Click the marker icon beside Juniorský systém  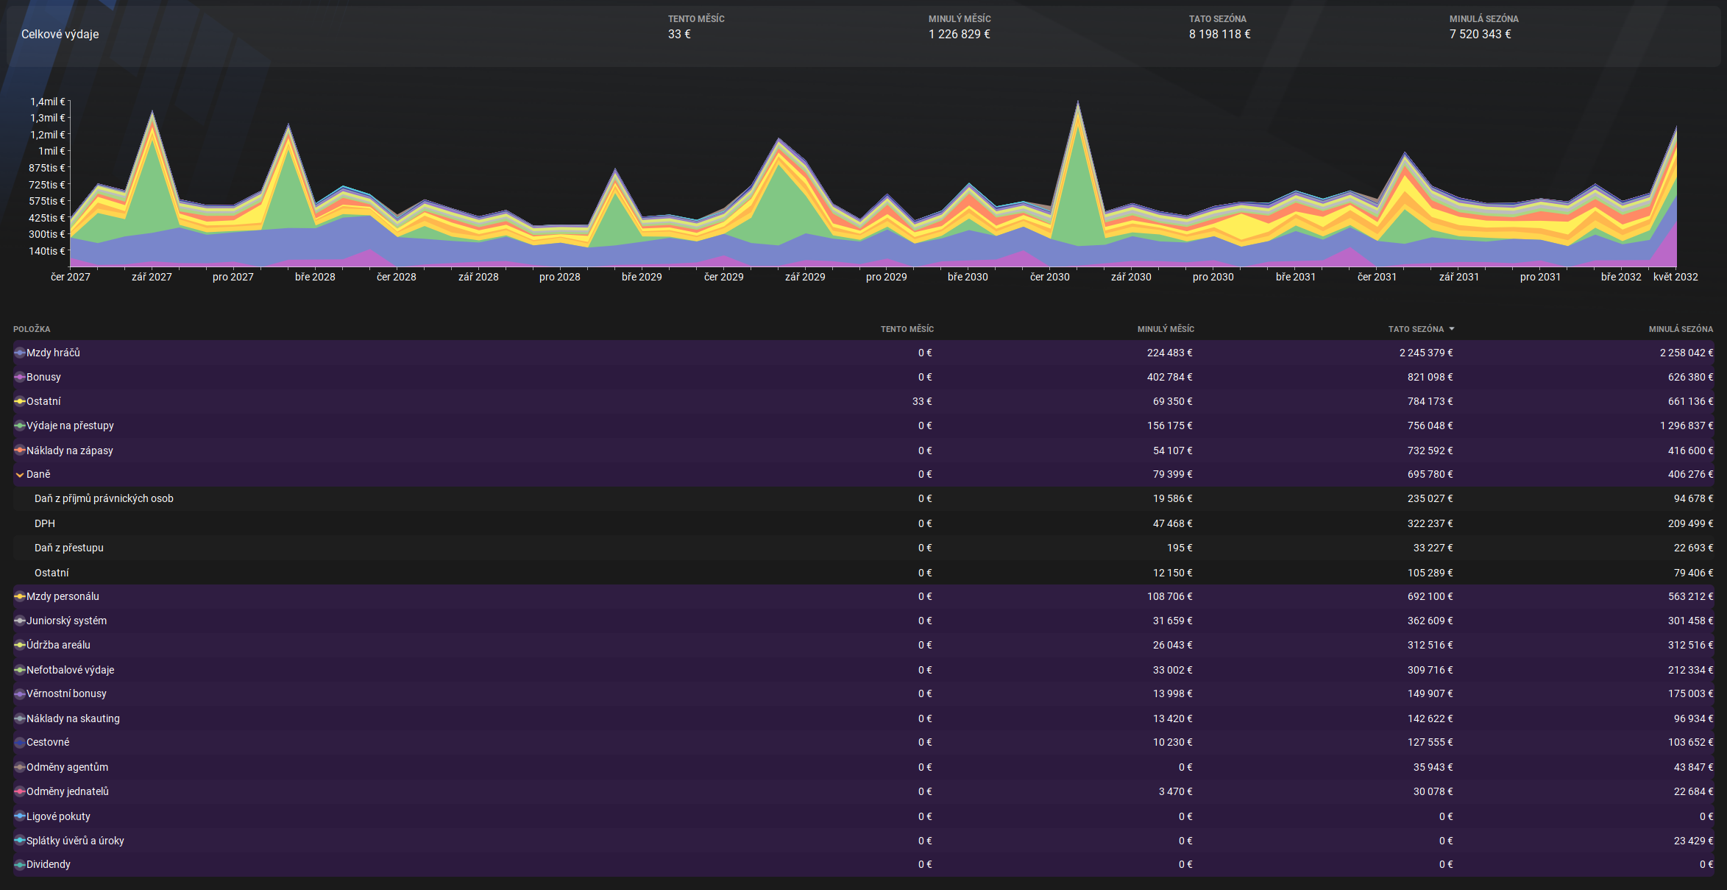20,621
